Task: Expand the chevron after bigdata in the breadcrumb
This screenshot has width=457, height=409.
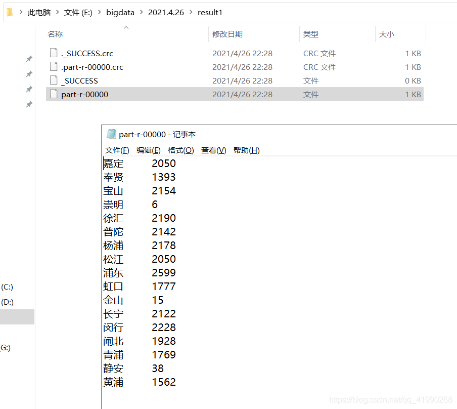Action: point(142,12)
